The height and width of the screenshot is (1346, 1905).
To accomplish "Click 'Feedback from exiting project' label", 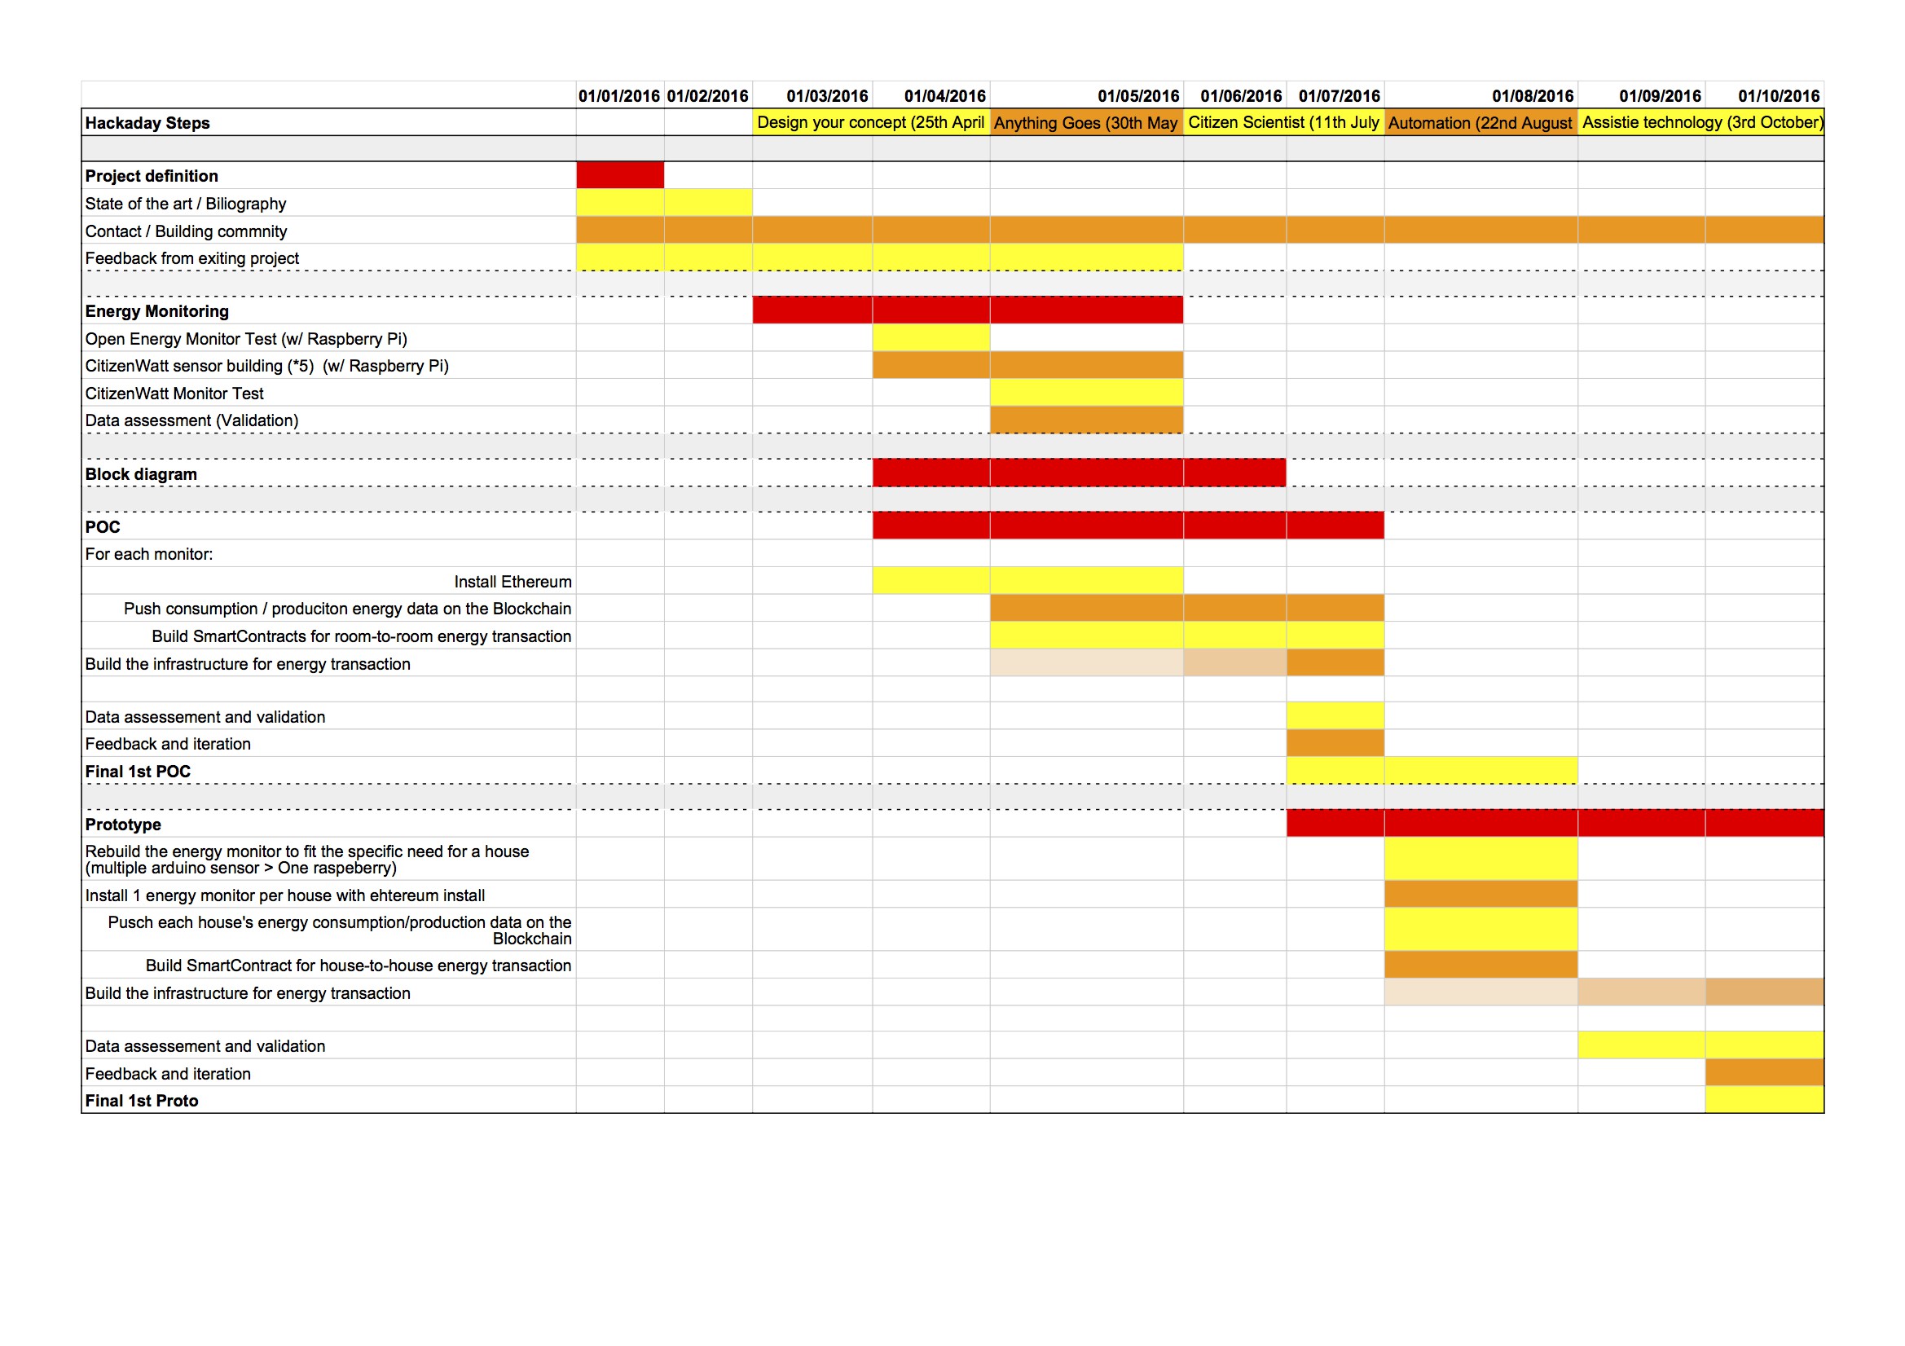I will click(191, 258).
